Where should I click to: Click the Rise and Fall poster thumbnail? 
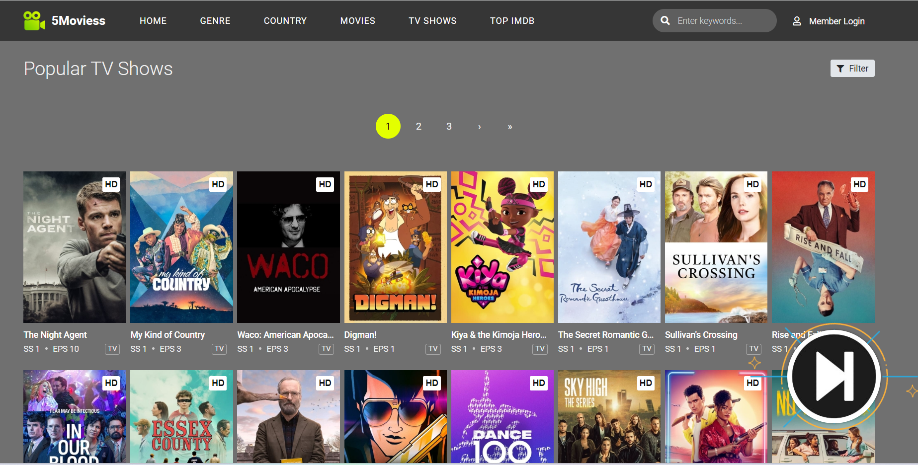pos(823,247)
